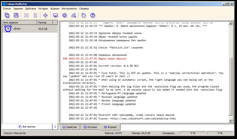Click the save list floppy icon
This screenshot has width=237, height=139.
pos(16,15)
